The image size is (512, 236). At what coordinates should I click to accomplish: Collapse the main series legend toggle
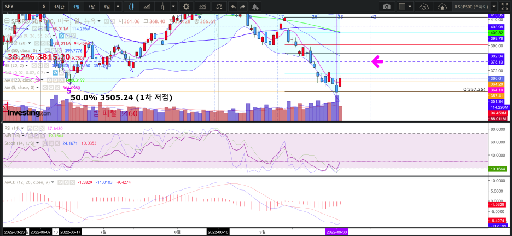(x=6, y=21)
